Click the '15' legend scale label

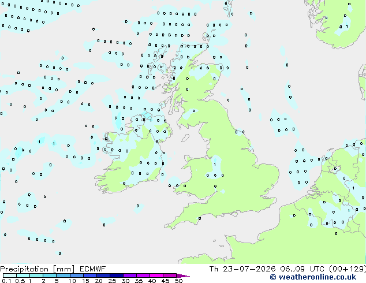[85, 281]
